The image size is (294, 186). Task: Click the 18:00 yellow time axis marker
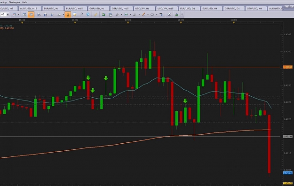coord(181,23)
